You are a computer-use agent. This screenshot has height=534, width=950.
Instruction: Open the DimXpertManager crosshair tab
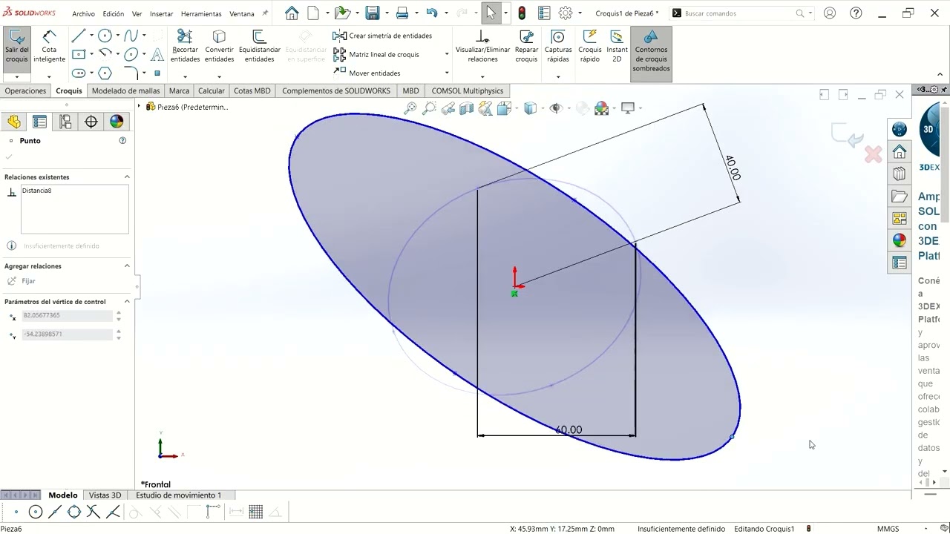(91, 122)
